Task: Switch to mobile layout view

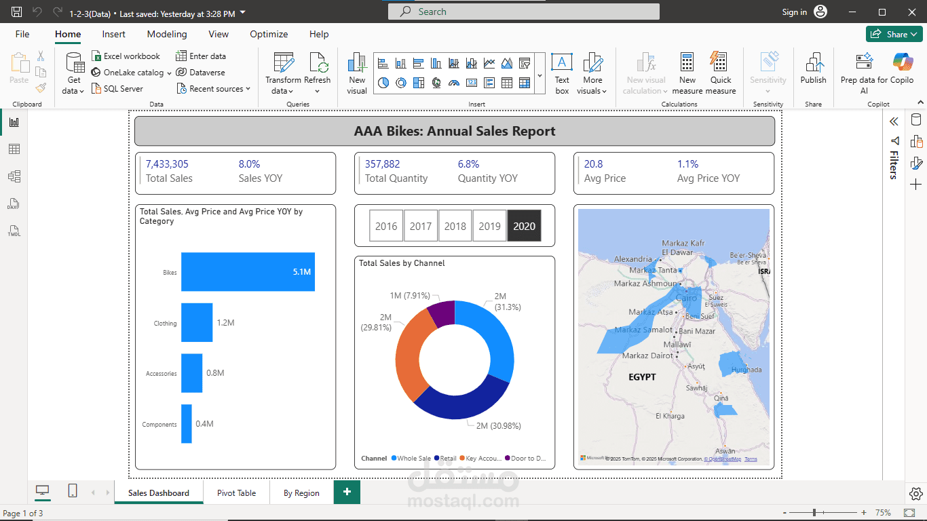Action: 73,491
